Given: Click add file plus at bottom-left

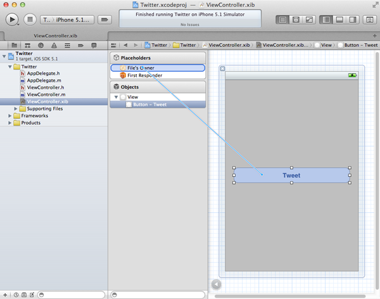Looking at the screenshot, I should [5, 295].
